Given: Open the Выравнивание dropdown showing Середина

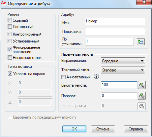Looking at the screenshot, I should (x=123, y=61).
